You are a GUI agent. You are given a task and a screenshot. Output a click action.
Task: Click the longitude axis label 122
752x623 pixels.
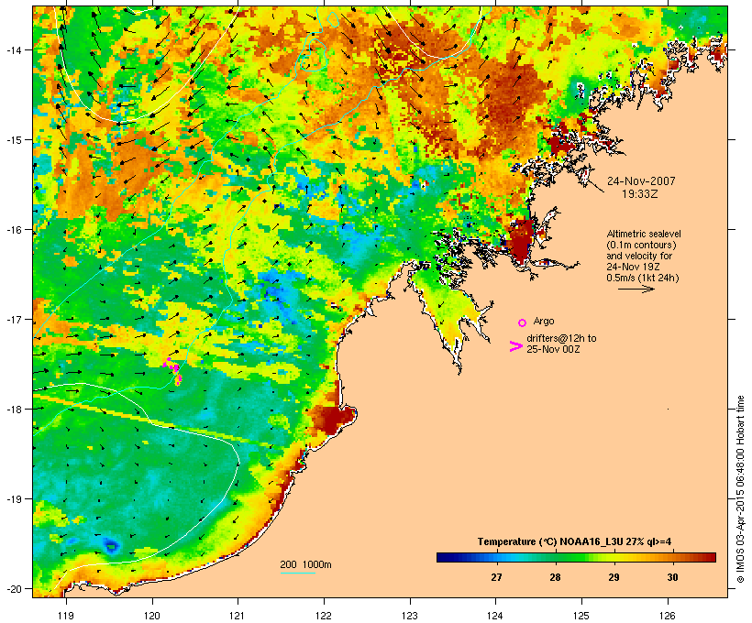(324, 616)
